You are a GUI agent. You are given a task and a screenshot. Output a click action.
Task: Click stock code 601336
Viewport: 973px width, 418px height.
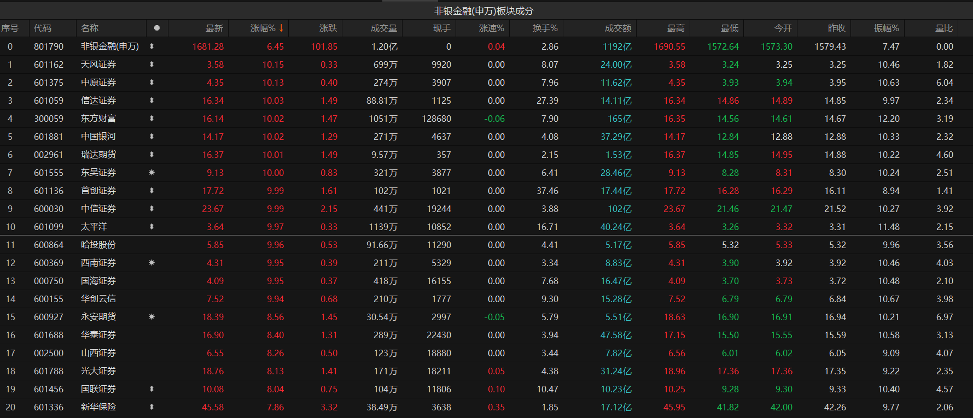49,407
